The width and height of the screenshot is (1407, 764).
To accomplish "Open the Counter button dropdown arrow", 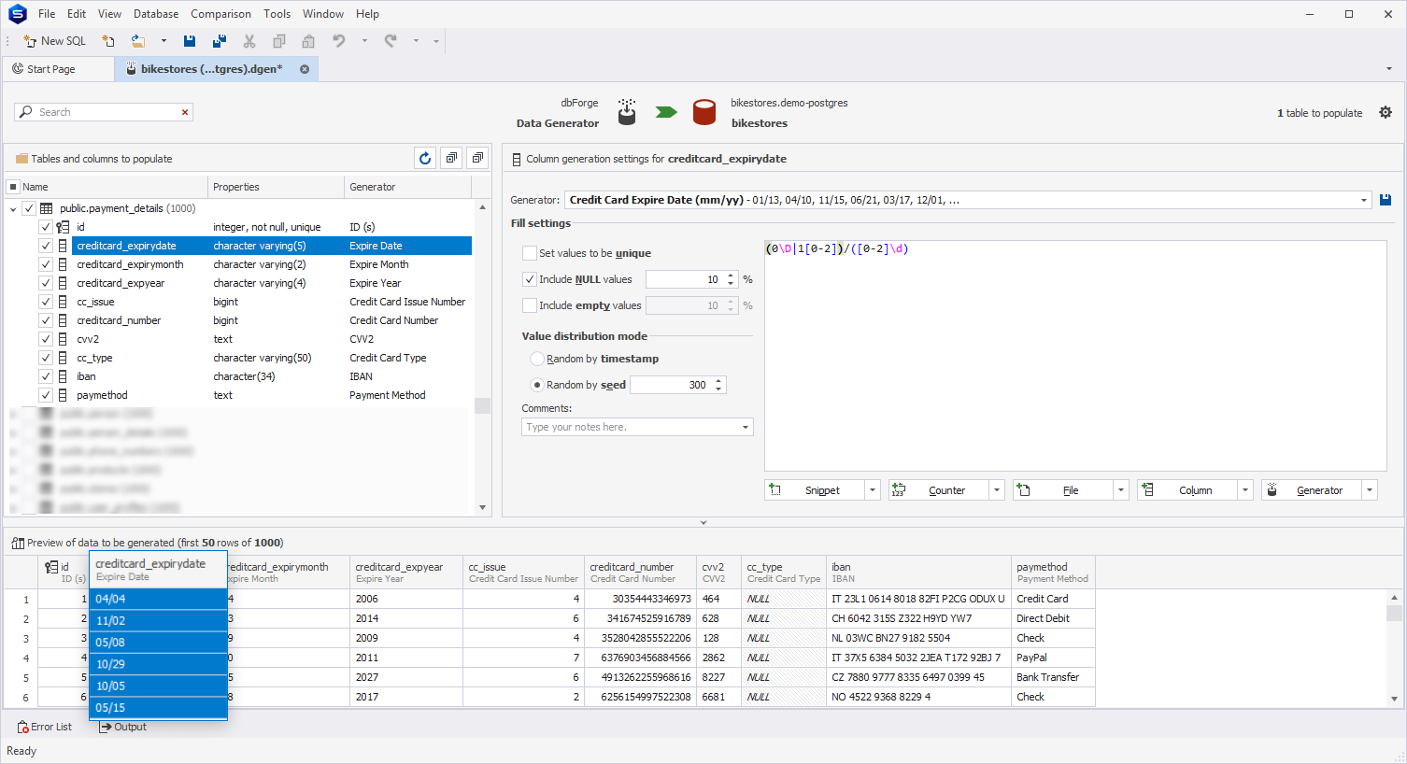I will pyautogui.click(x=997, y=490).
